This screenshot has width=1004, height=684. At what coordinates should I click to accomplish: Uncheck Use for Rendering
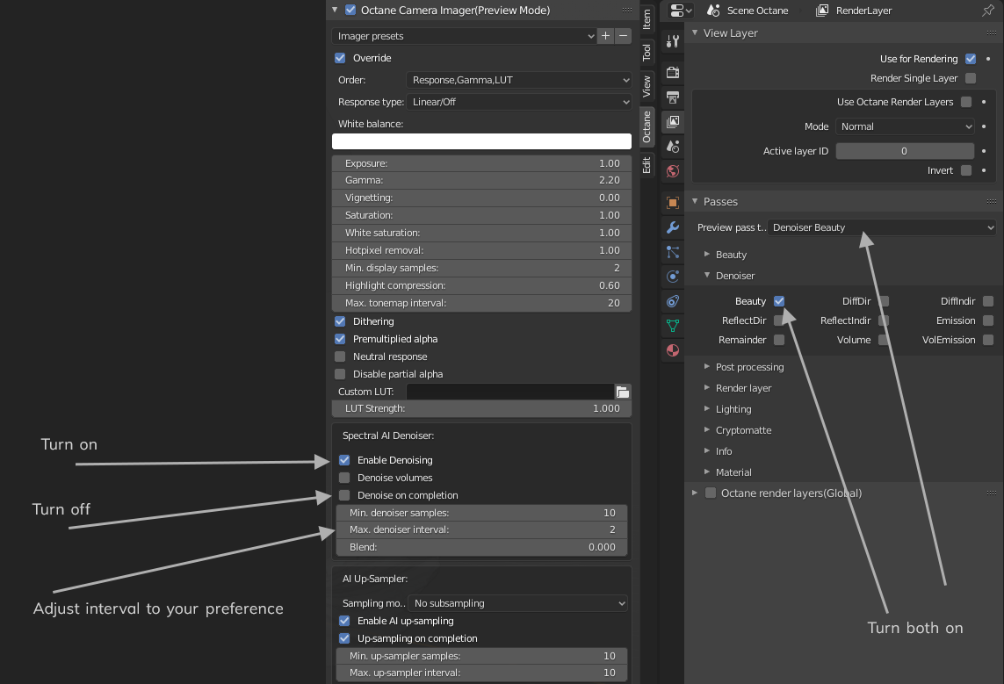pos(971,59)
